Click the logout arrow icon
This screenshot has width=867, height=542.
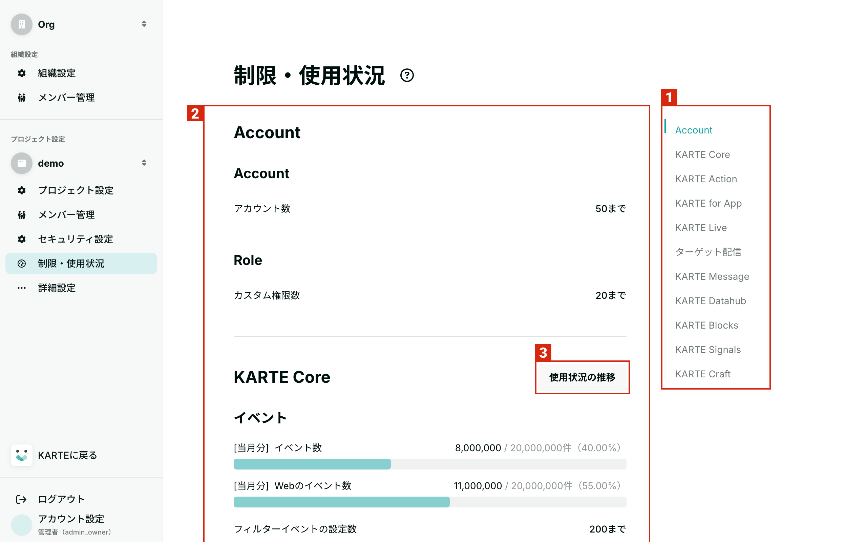tap(21, 499)
